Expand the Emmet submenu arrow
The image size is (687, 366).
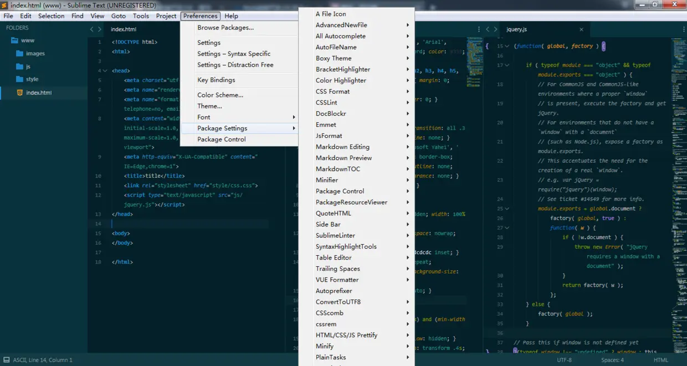pyautogui.click(x=408, y=125)
